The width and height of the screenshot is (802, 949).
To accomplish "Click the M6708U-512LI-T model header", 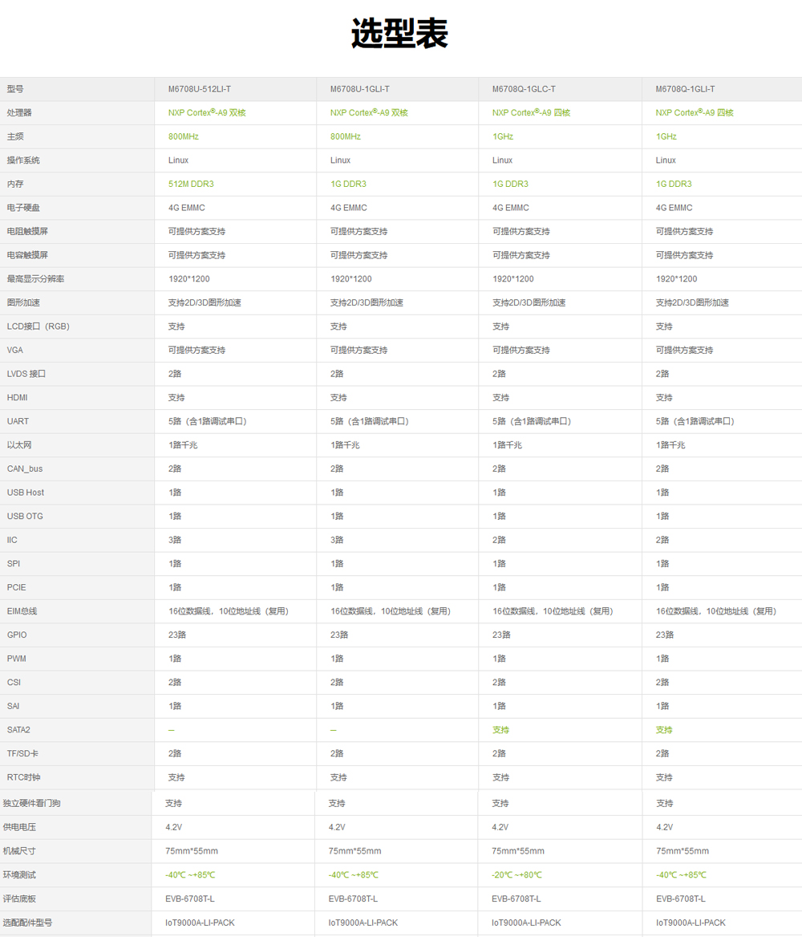I will (200, 89).
